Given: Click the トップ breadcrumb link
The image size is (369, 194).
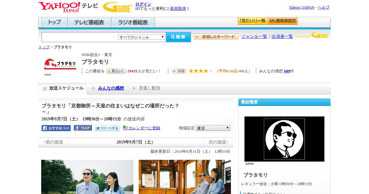Looking at the screenshot, I should pos(44,47).
